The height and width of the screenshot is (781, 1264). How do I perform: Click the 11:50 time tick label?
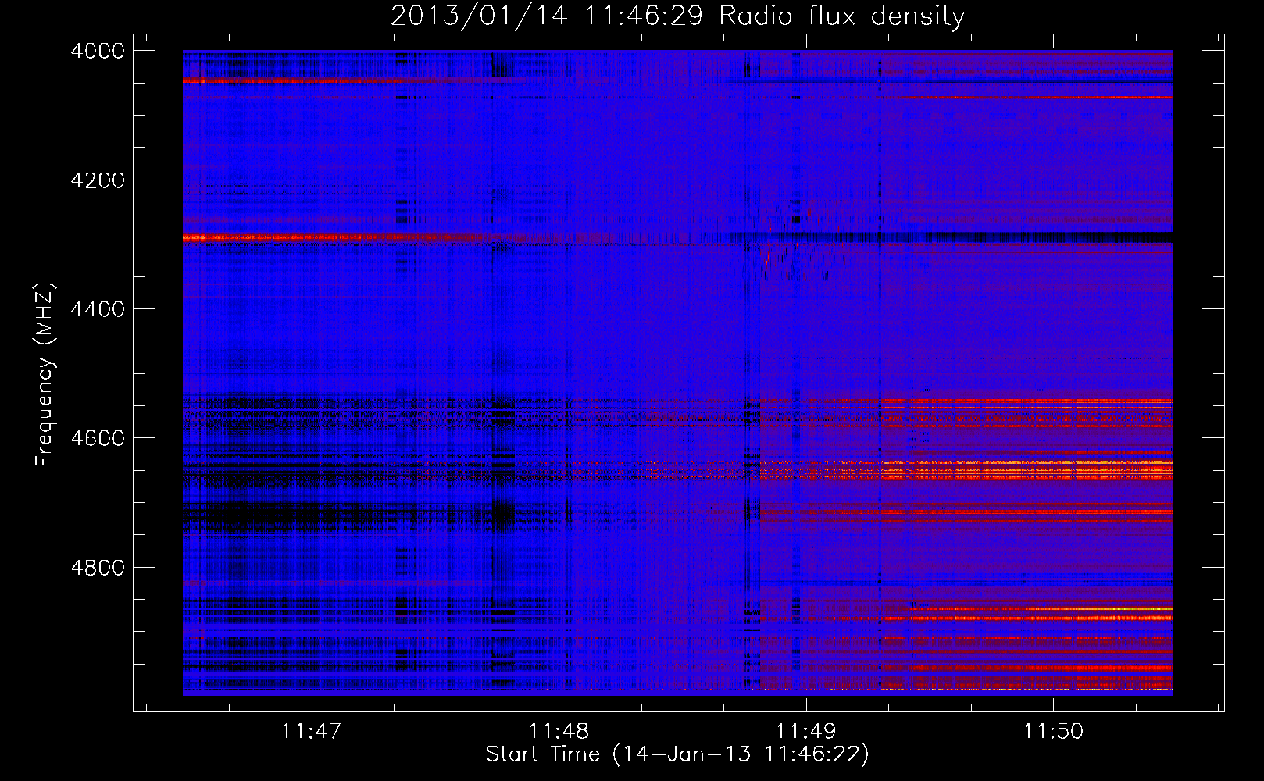[x=1053, y=731]
